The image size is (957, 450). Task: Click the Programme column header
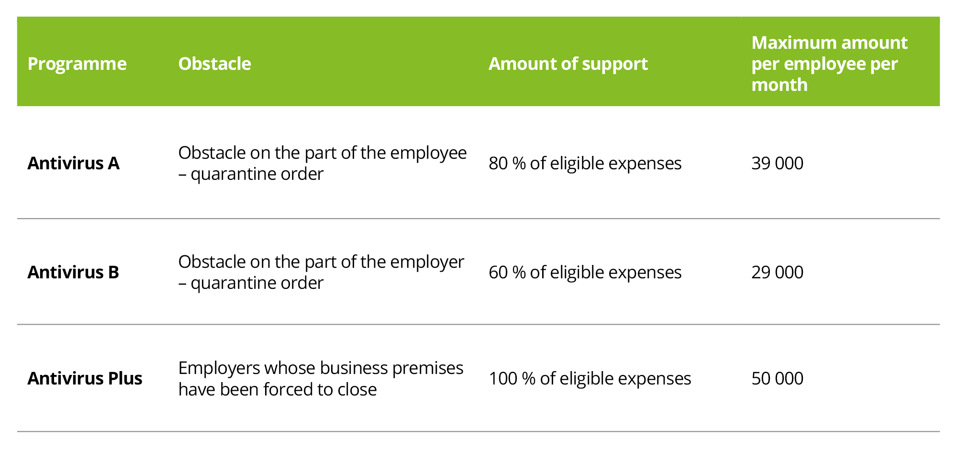77,64
